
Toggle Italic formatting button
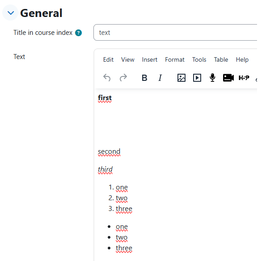[160, 78]
